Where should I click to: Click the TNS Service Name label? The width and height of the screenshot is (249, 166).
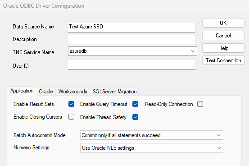[33, 52]
